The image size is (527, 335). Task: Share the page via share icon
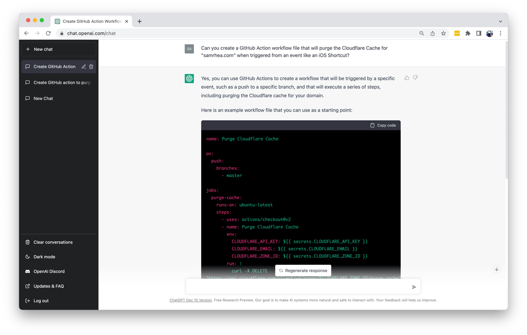pyautogui.click(x=433, y=33)
